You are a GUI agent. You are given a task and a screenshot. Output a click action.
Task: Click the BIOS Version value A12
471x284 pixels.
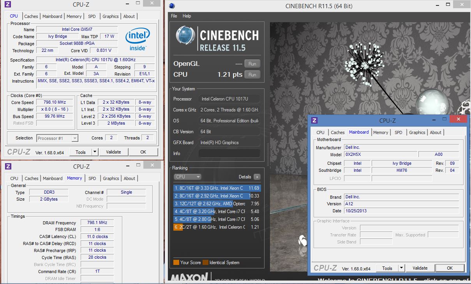point(401,204)
